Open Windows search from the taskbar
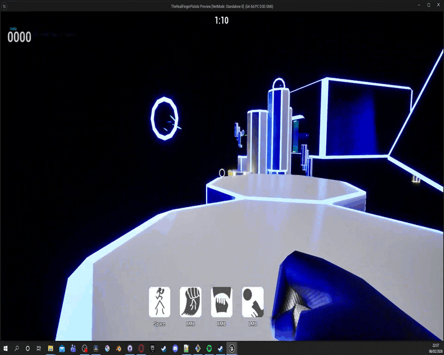444x355 pixels. click(x=17, y=349)
